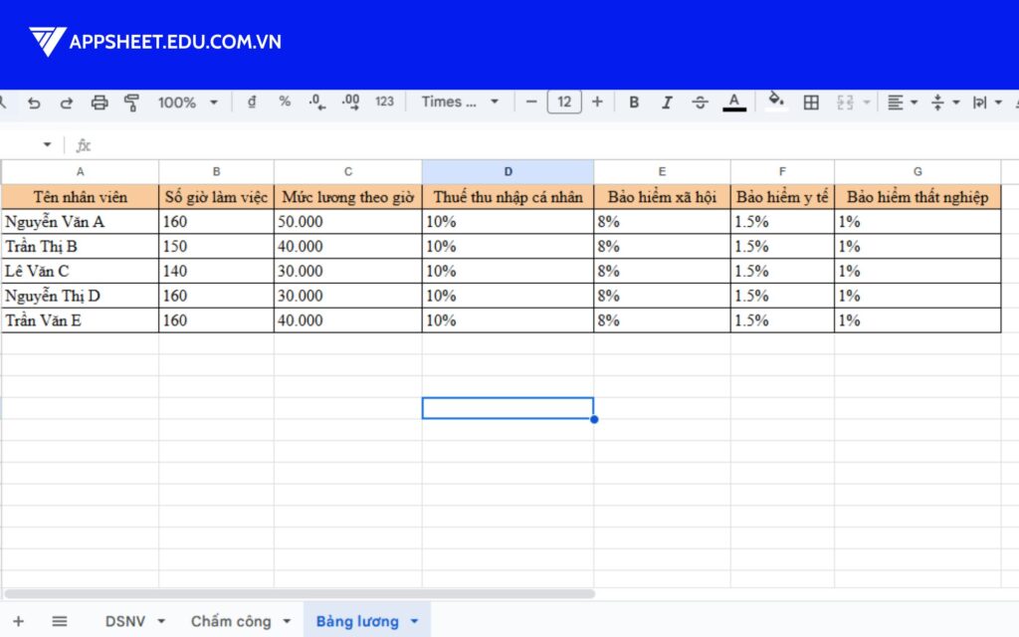Click the Undo arrow

point(35,102)
